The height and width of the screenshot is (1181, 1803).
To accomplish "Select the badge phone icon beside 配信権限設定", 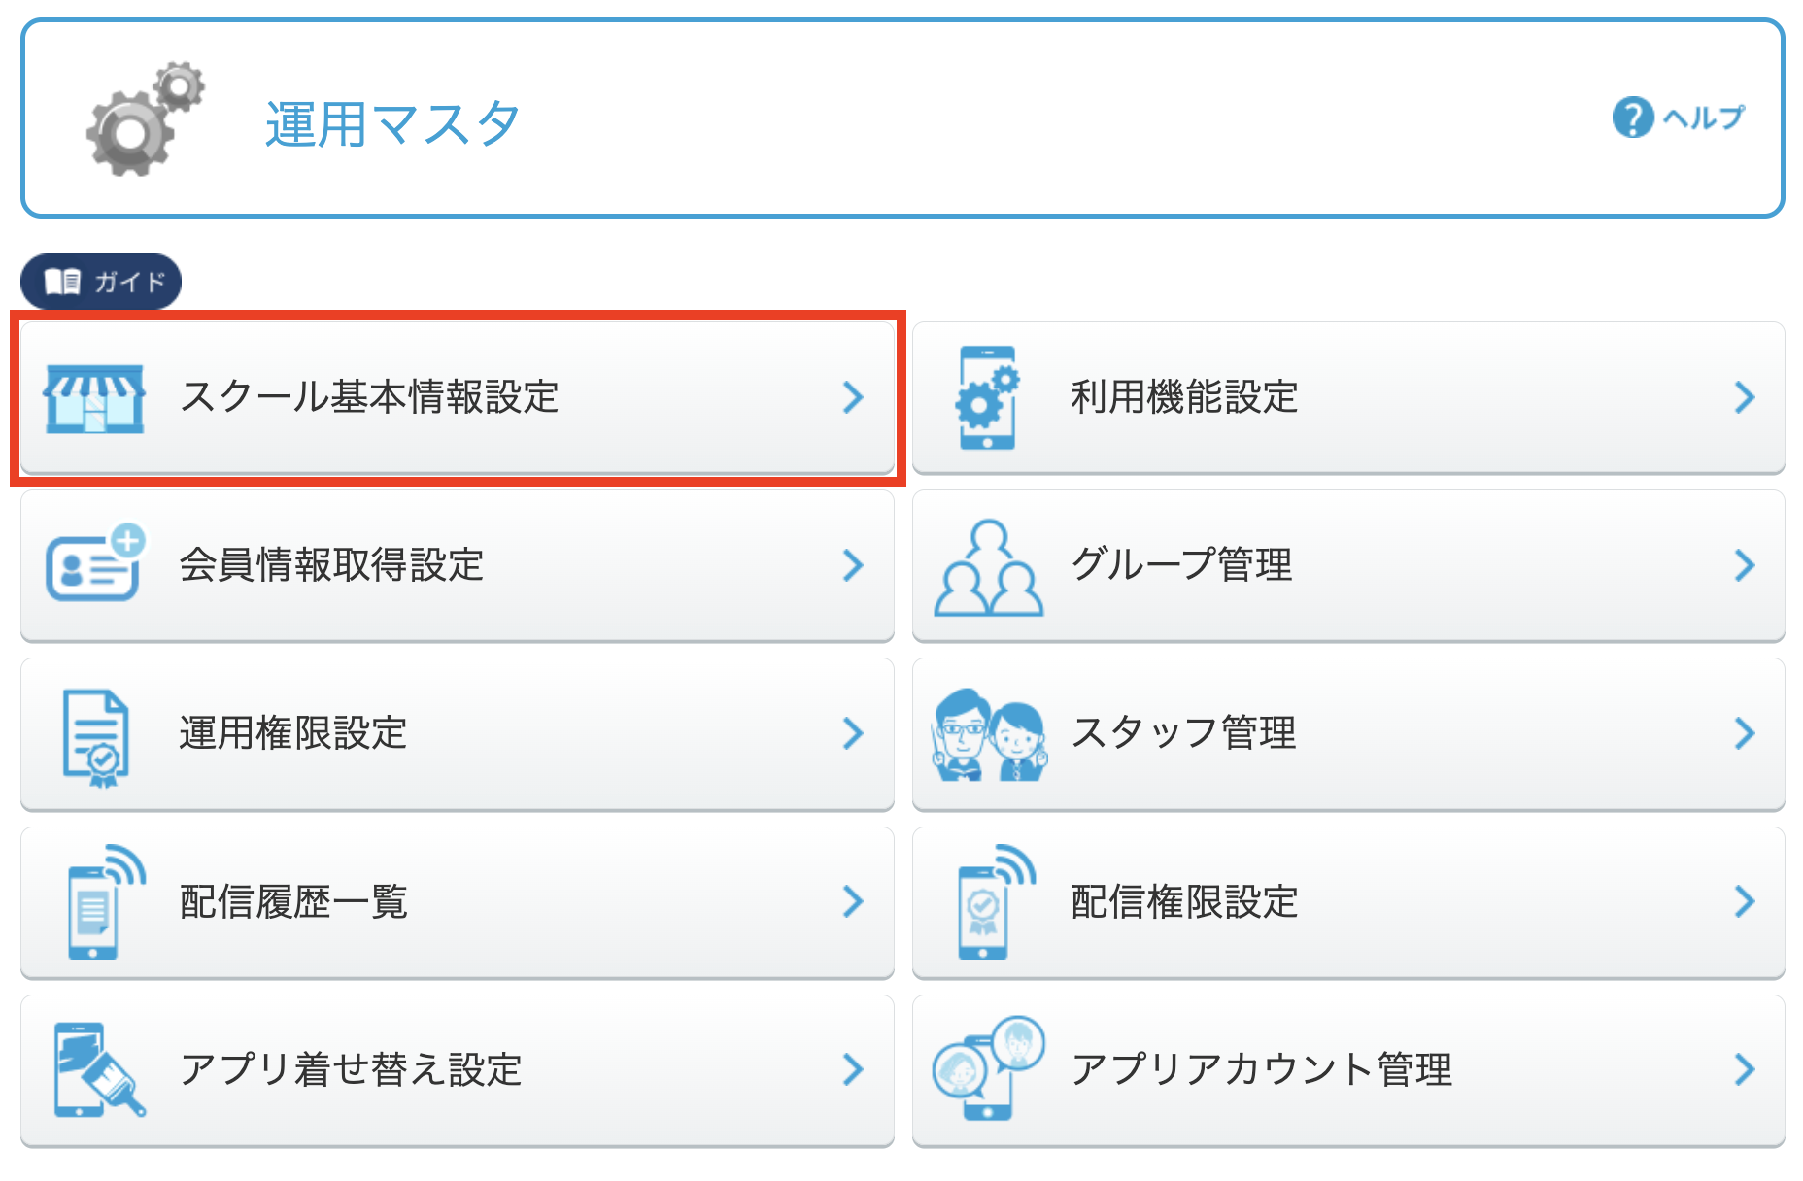I will click(984, 902).
